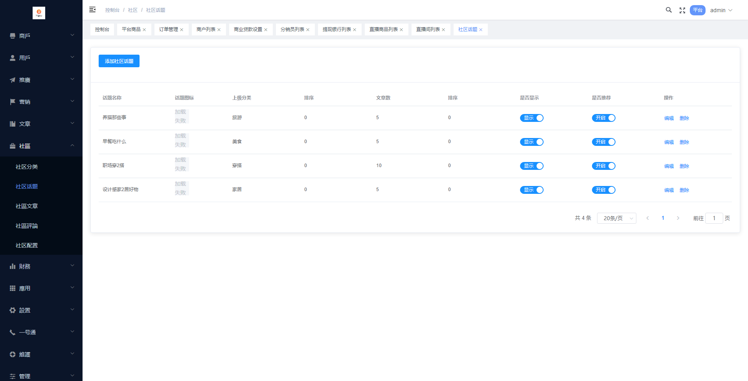Go to next page arrow in pagination
This screenshot has height=381, width=748.
(x=678, y=218)
